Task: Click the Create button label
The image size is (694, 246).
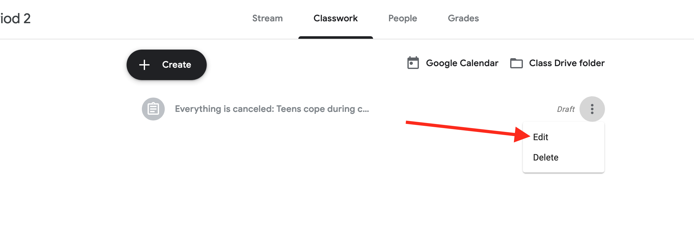Action: coord(177,65)
